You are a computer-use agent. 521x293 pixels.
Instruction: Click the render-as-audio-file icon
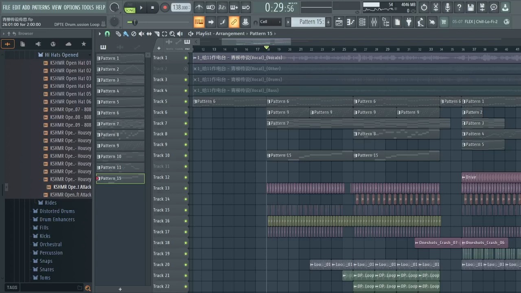click(x=482, y=7)
